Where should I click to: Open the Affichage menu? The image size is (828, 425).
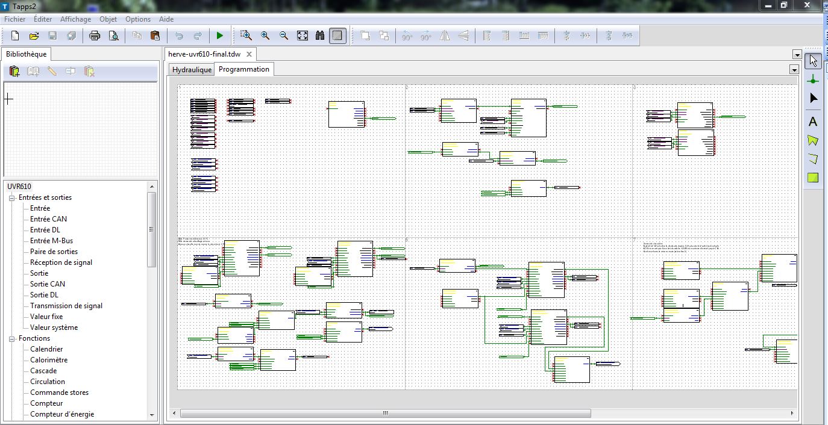(75, 19)
